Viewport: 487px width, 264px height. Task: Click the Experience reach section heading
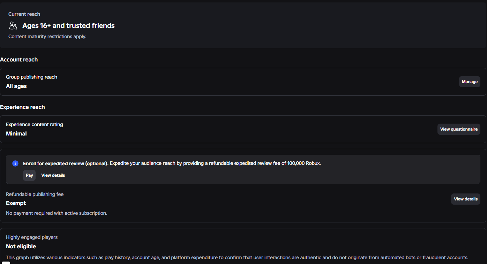pos(22,107)
